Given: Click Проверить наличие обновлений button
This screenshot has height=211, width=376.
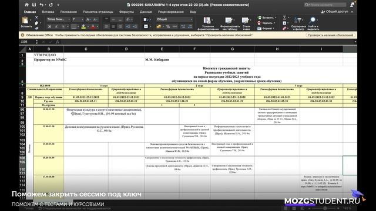Looking at the screenshot, I should tap(330, 35).
